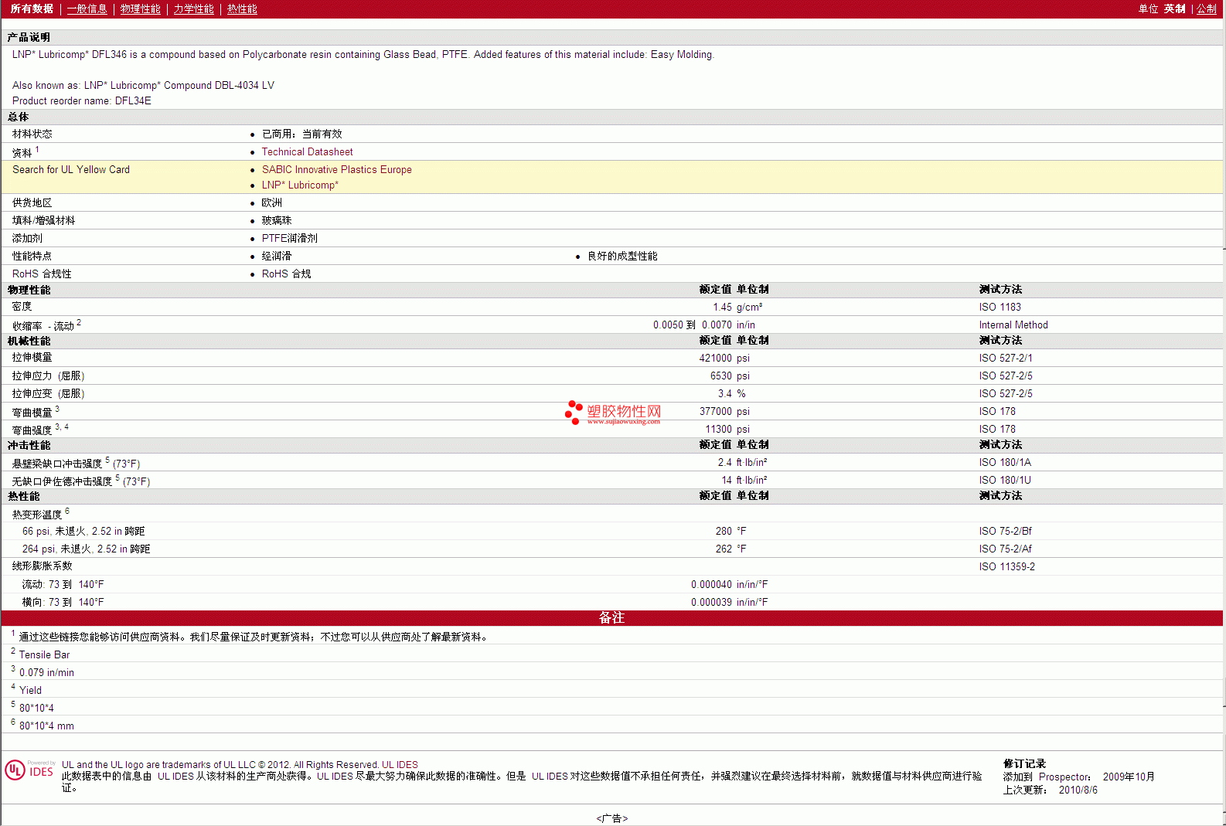This screenshot has width=1226, height=826.
Task: Click 上次更新 date 2010/8/6
Action: tap(1078, 790)
